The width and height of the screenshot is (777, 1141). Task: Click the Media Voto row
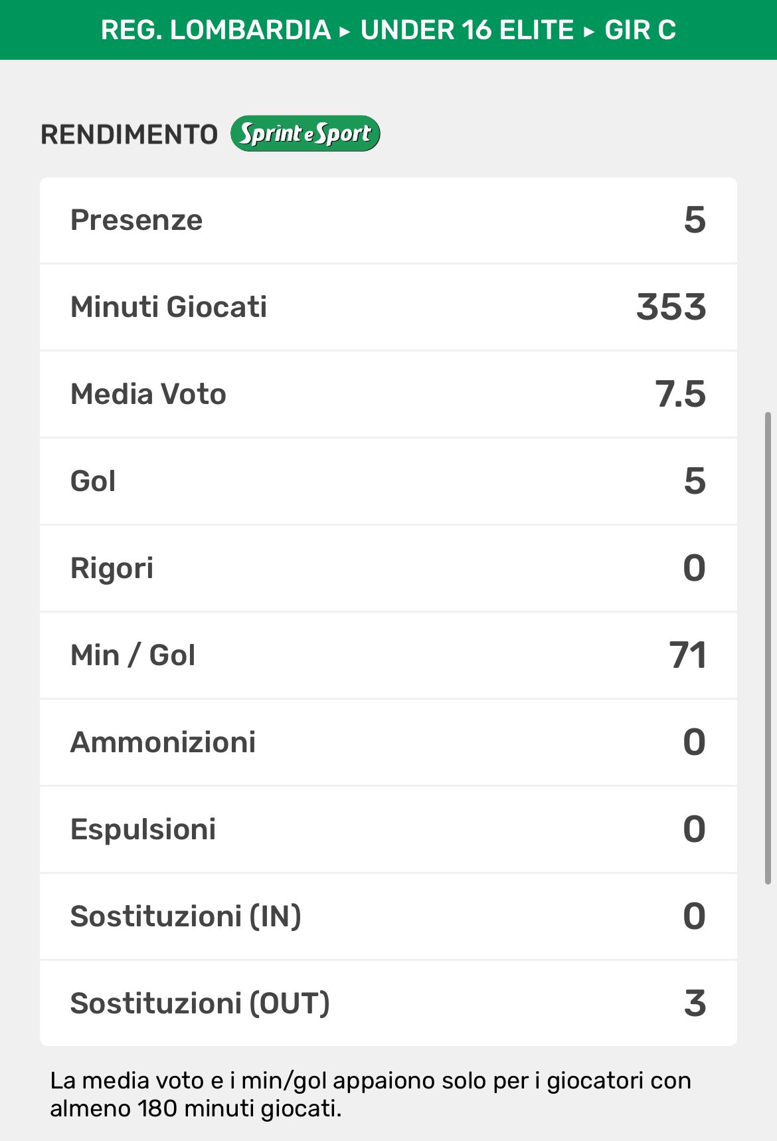coord(388,395)
